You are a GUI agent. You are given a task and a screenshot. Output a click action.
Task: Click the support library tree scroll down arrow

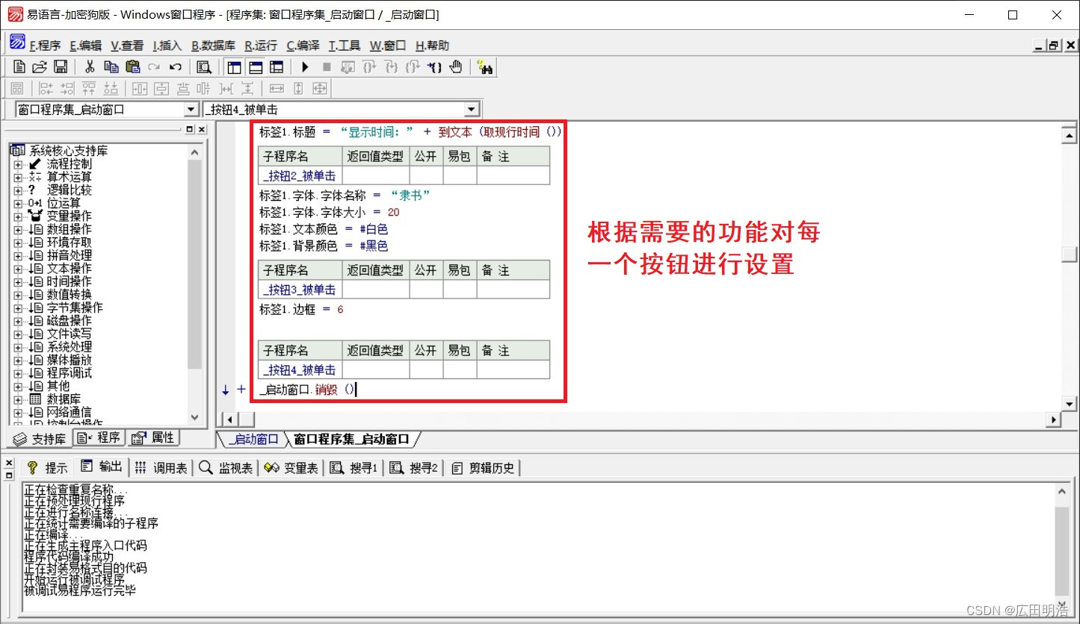pos(194,418)
